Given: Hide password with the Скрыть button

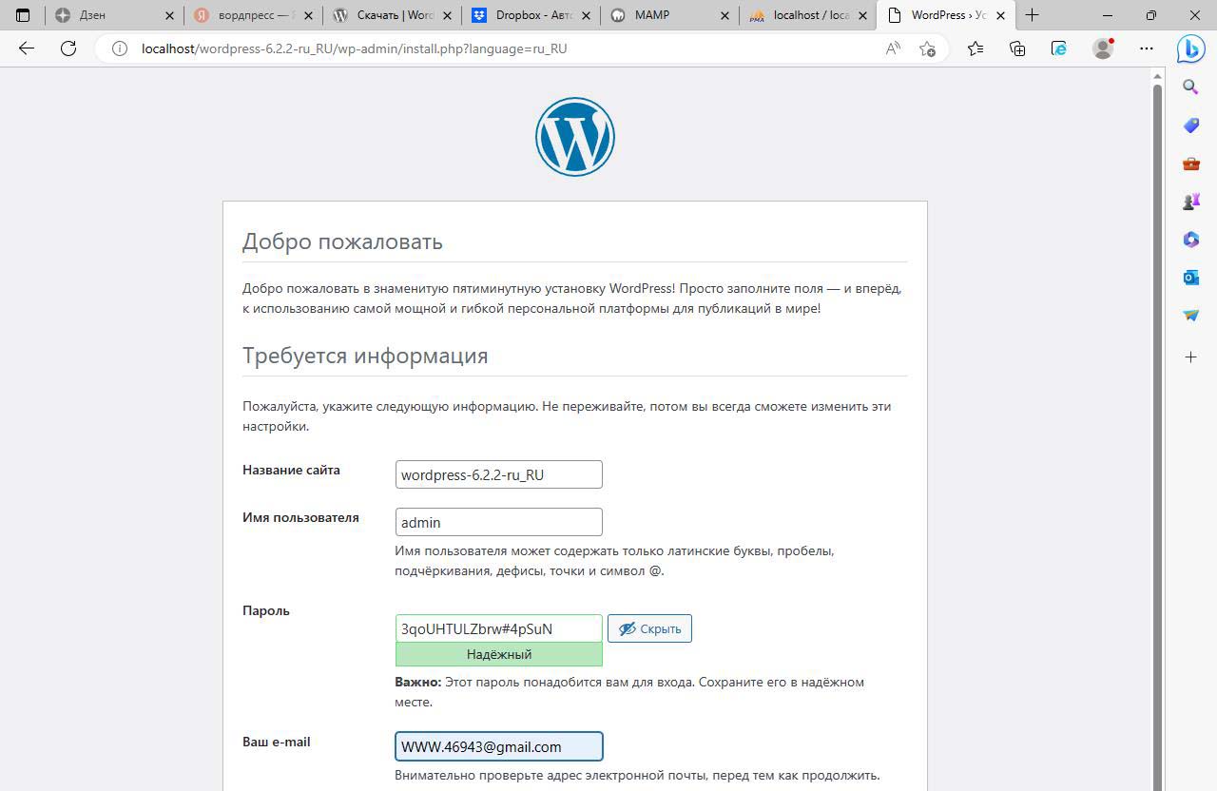Looking at the screenshot, I should click(x=649, y=628).
